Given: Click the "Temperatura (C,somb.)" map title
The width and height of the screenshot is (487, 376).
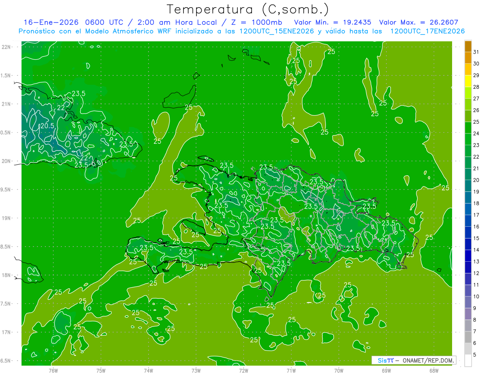Looking at the screenshot, I should click(248, 9).
